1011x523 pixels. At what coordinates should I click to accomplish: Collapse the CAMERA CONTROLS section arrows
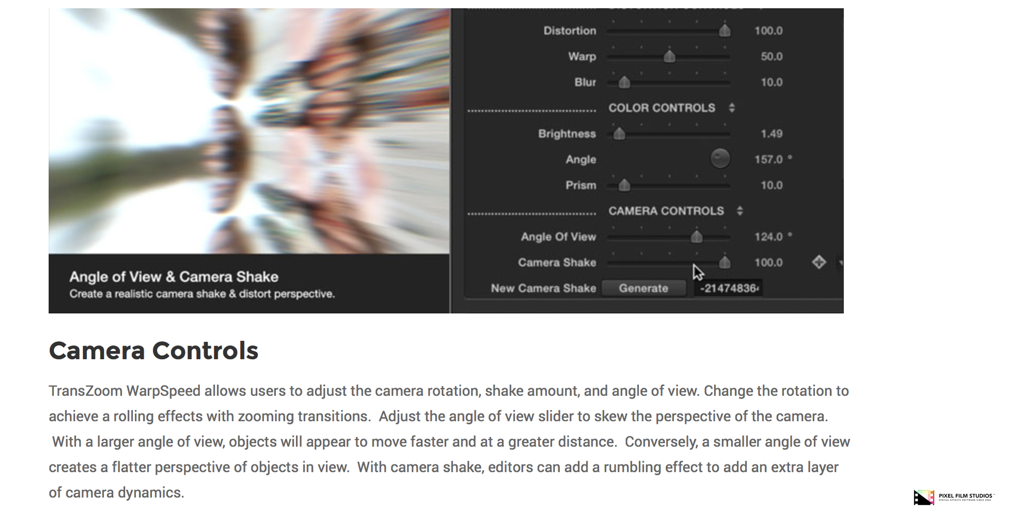(x=740, y=211)
